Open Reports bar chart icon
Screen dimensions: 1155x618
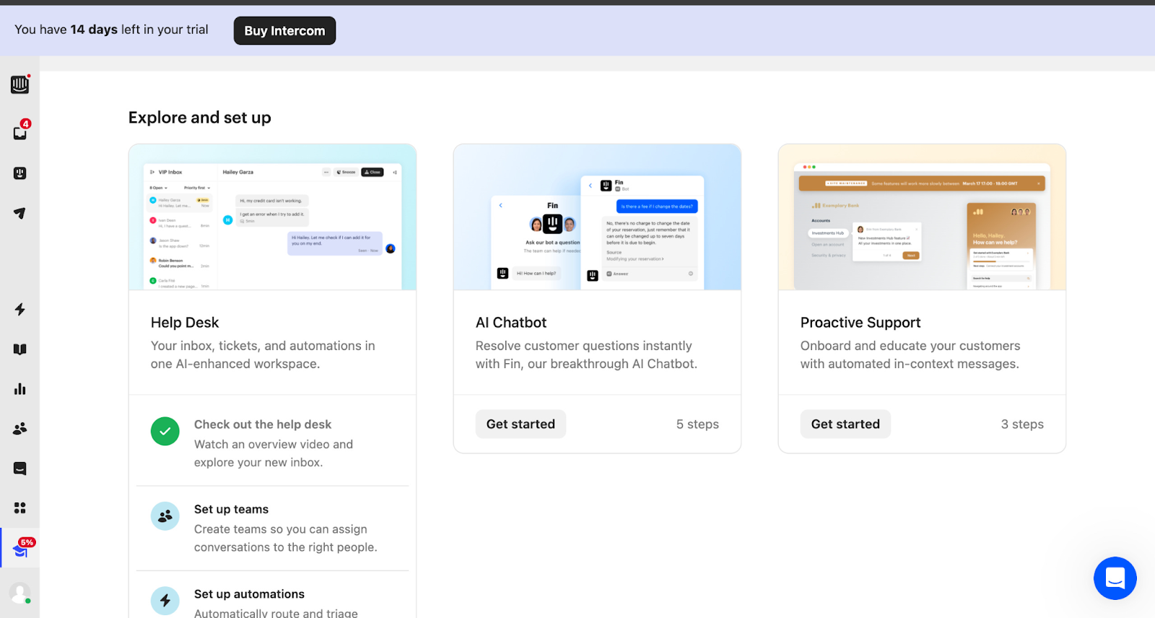(x=20, y=389)
